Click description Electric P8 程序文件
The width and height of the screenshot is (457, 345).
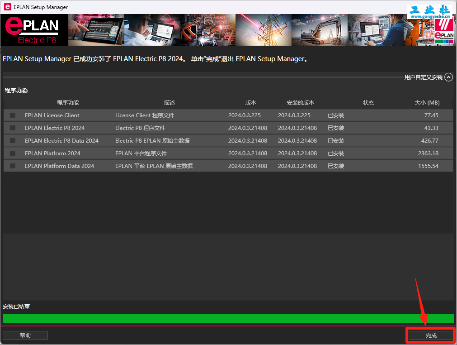click(140, 128)
